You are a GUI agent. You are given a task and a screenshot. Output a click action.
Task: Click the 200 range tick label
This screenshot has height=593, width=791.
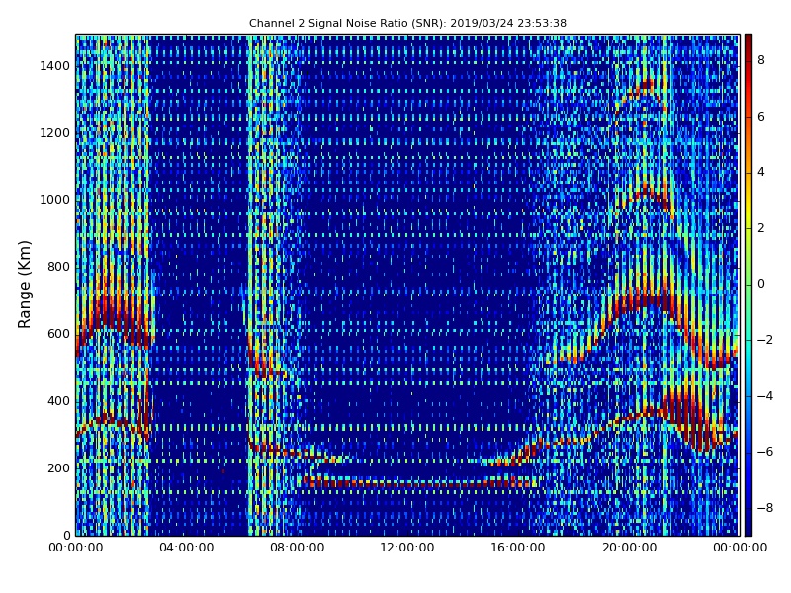pos(58,467)
